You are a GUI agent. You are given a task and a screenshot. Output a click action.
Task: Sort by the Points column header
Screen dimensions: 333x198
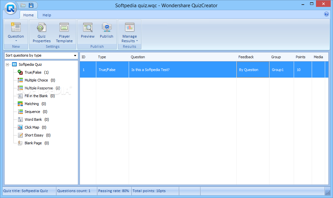303,57
